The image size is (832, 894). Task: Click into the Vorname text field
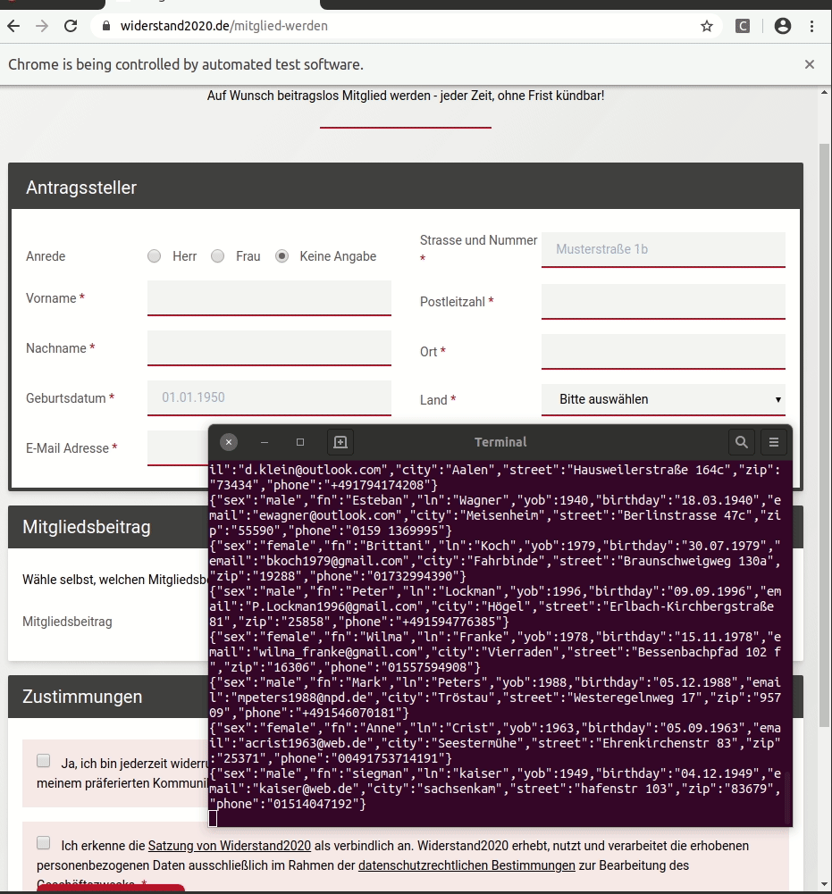269,297
